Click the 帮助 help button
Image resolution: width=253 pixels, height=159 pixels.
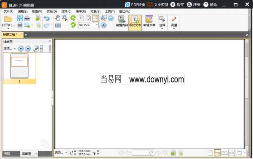point(210,5)
